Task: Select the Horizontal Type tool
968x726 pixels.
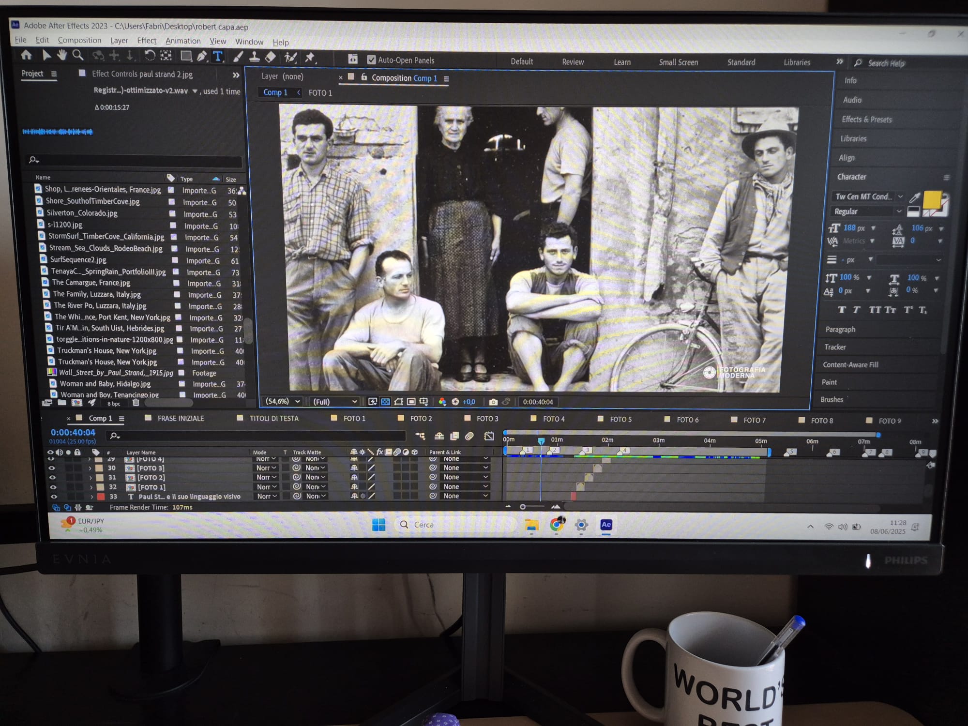Action: tap(218, 57)
